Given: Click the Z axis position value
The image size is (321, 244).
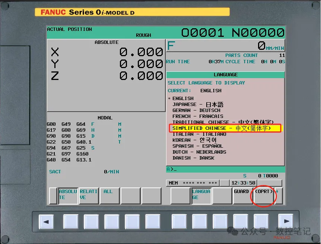Looking at the screenshot, I should [x=141, y=76].
